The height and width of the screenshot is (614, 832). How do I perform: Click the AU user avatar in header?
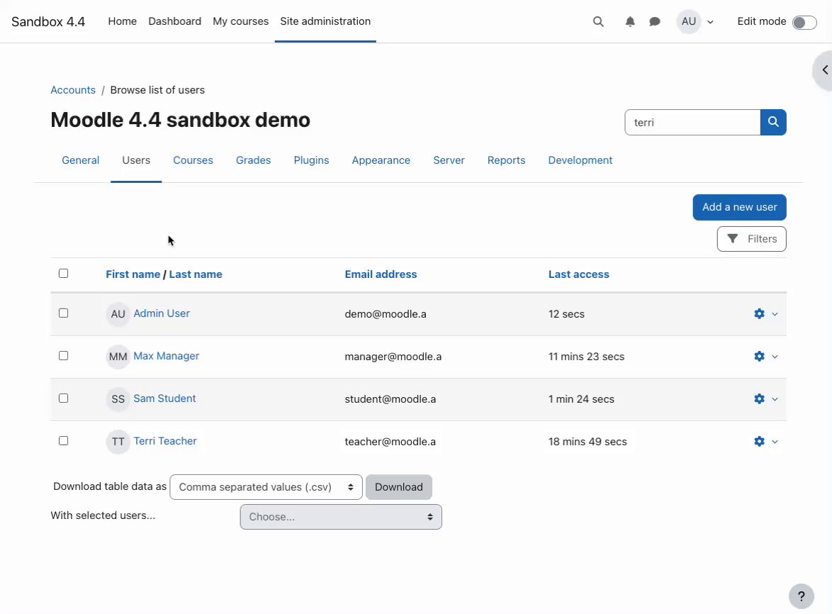pos(689,22)
